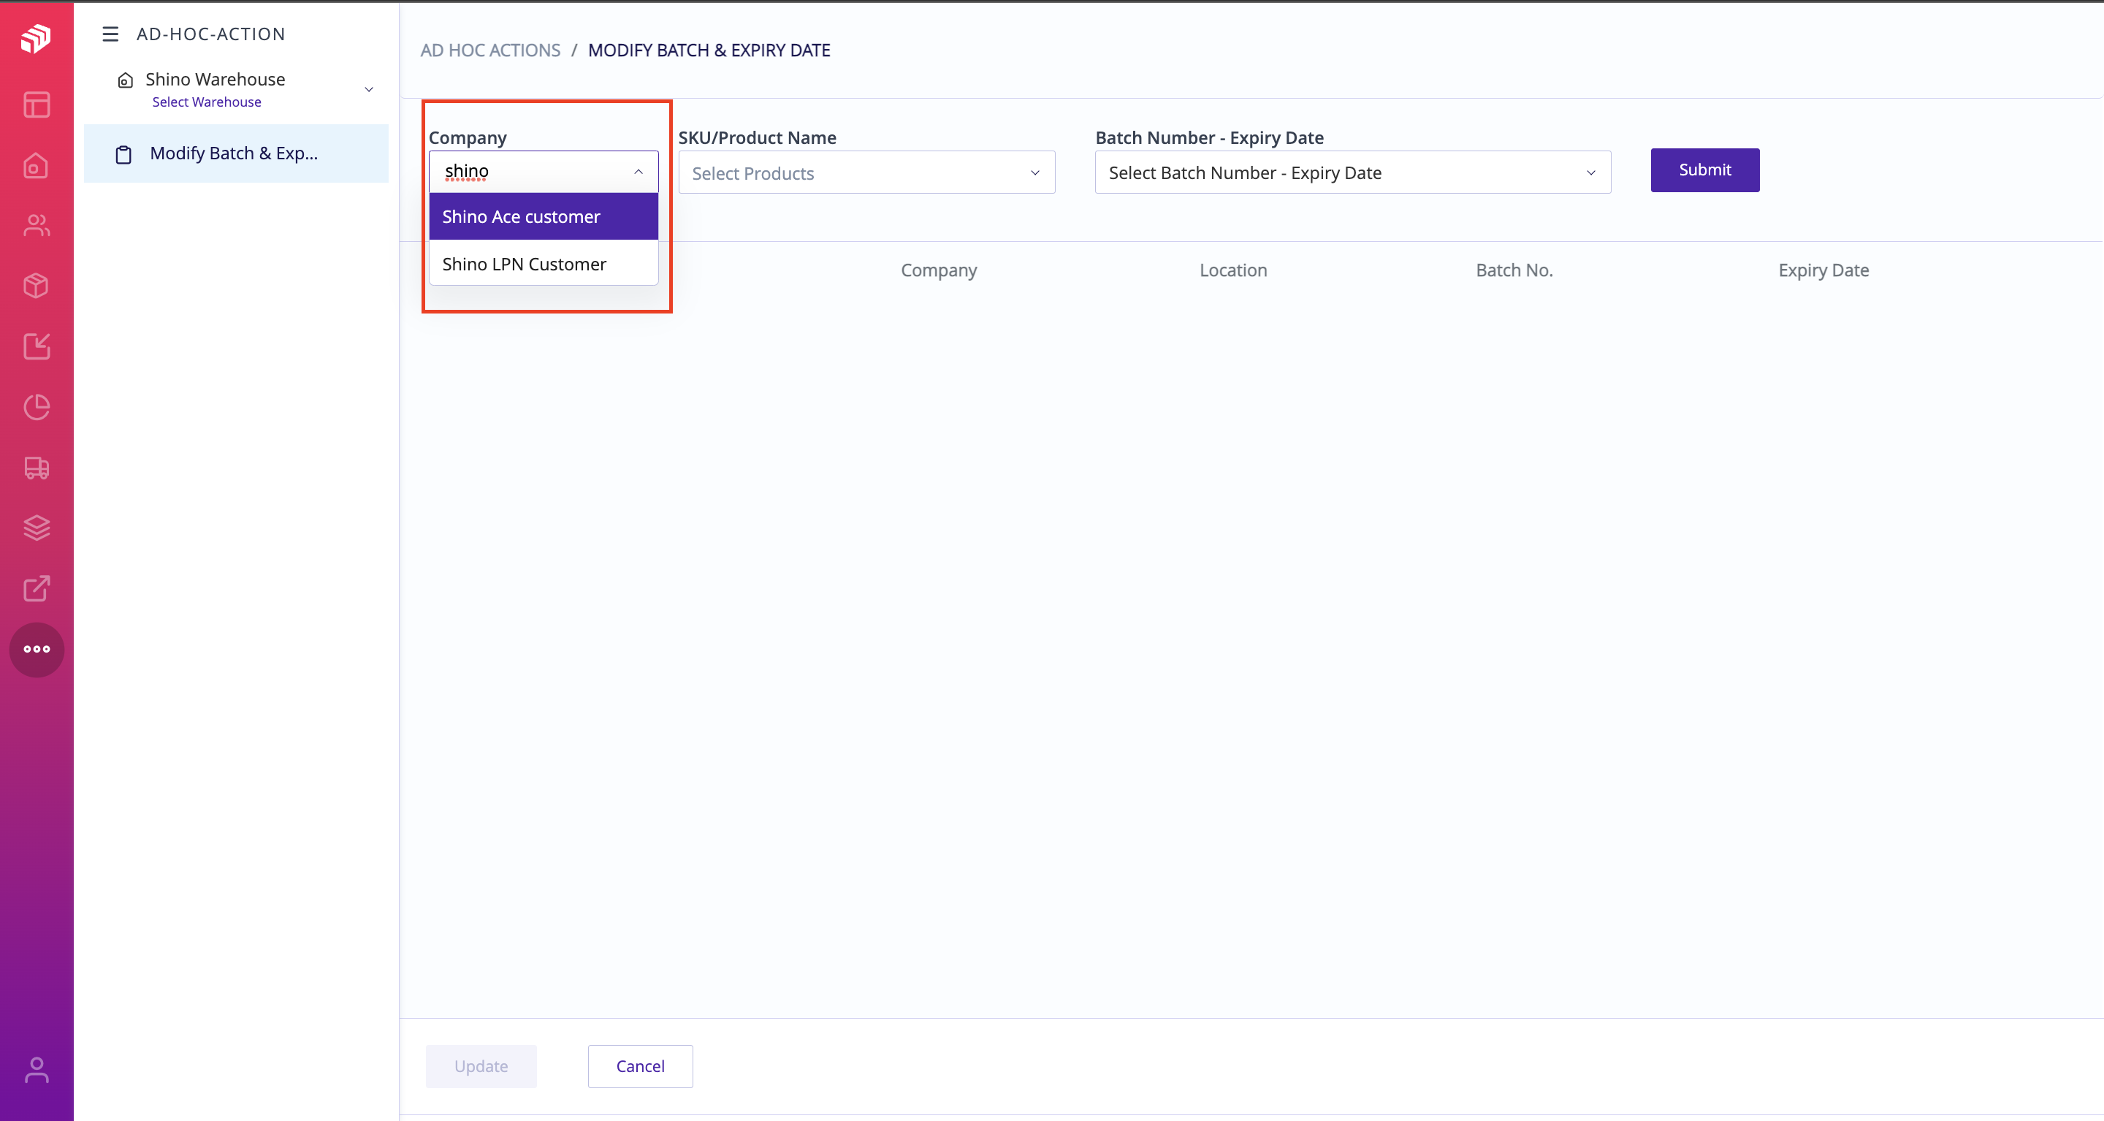Open the inbound arrow-in-box icon
The width and height of the screenshot is (2104, 1121).
pyautogui.click(x=36, y=346)
